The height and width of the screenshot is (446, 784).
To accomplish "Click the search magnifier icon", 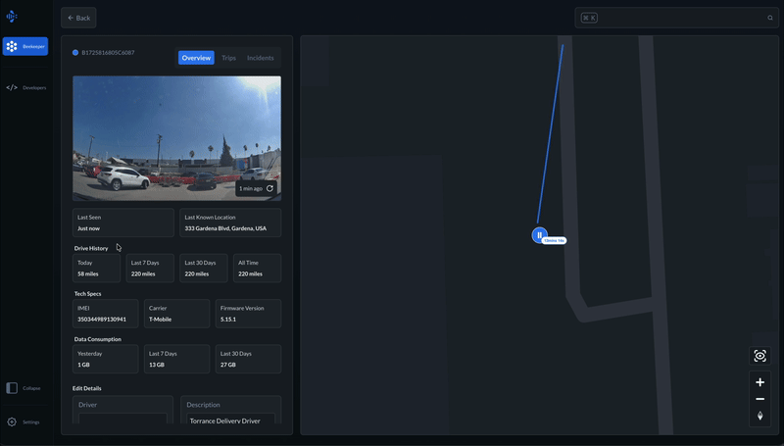I will pos(770,18).
